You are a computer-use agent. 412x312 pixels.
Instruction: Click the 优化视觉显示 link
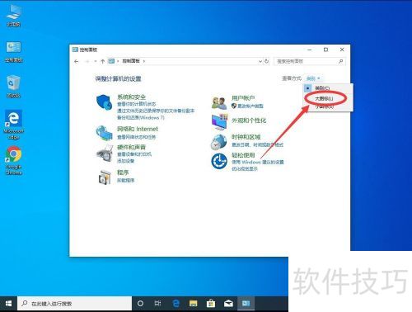pos(245,169)
